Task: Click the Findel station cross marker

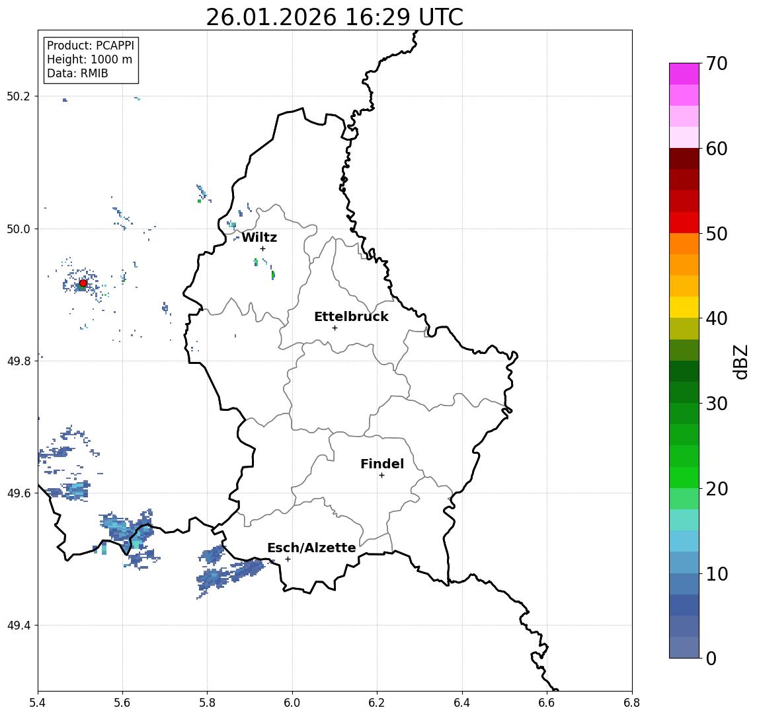Action: click(381, 476)
